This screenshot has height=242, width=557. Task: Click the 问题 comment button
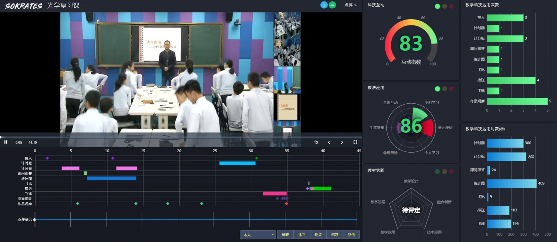tap(335, 235)
